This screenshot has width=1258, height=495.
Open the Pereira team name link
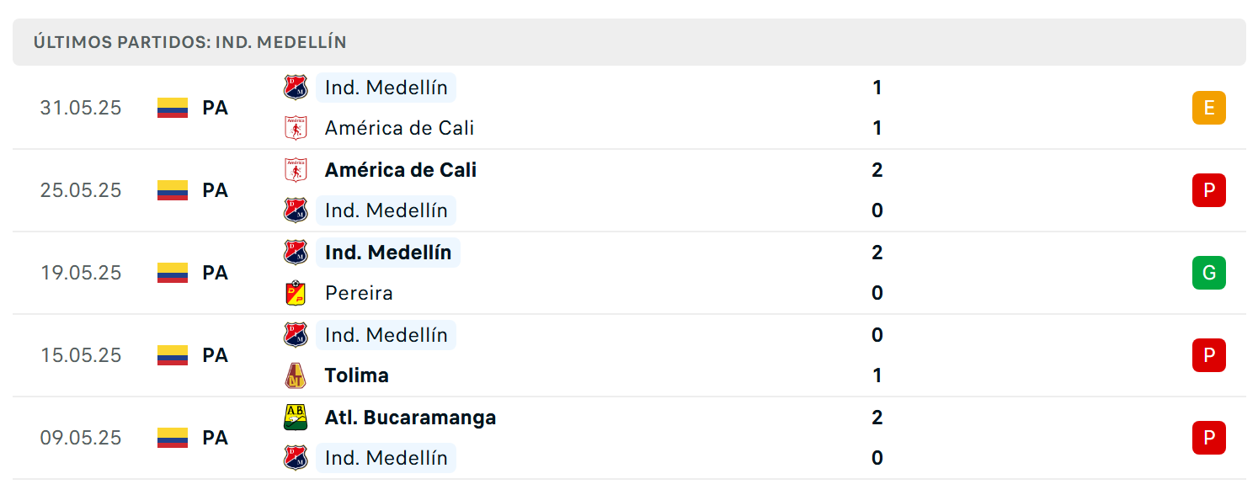[x=359, y=293]
